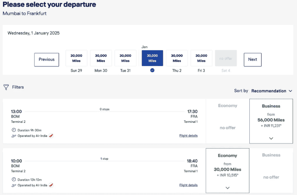This screenshot has height=195, width=297.
Task: Open Flight details for the 10:00 flight
Action: [x=188, y=185]
